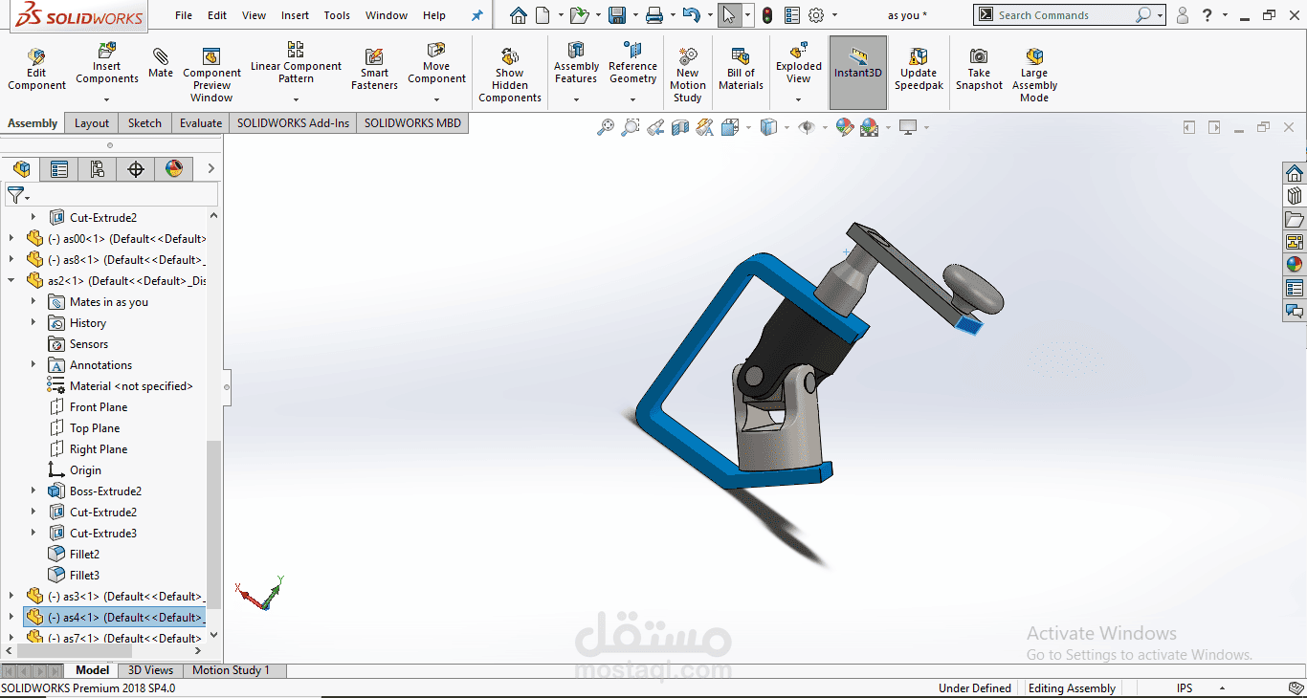
Task: Open SOLIDWORKS Resources task pane home
Action: 1295,173
